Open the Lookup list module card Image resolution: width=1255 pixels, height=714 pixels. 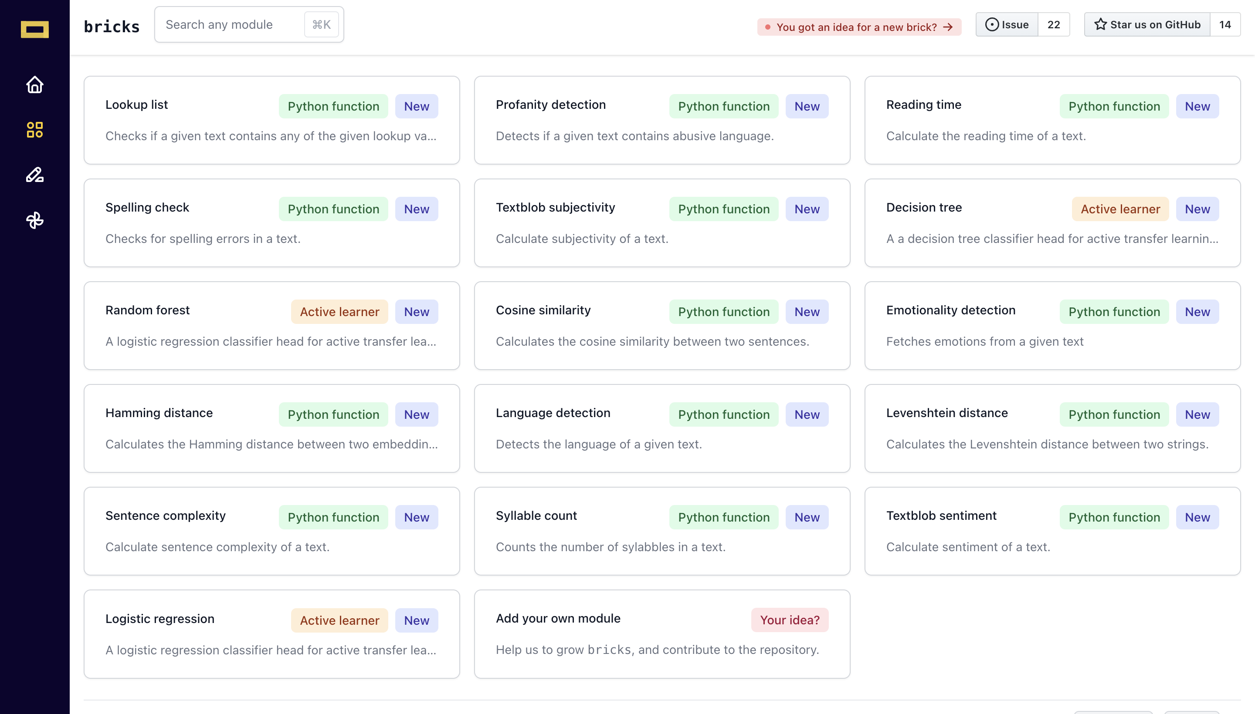pyautogui.click(x=271, y=120)
